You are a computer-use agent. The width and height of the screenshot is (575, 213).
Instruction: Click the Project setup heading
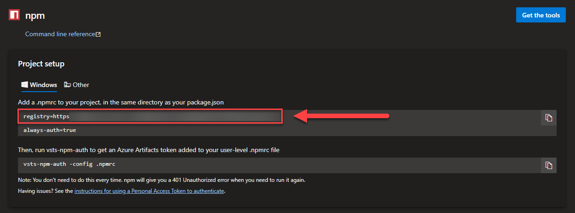[41, 64]
